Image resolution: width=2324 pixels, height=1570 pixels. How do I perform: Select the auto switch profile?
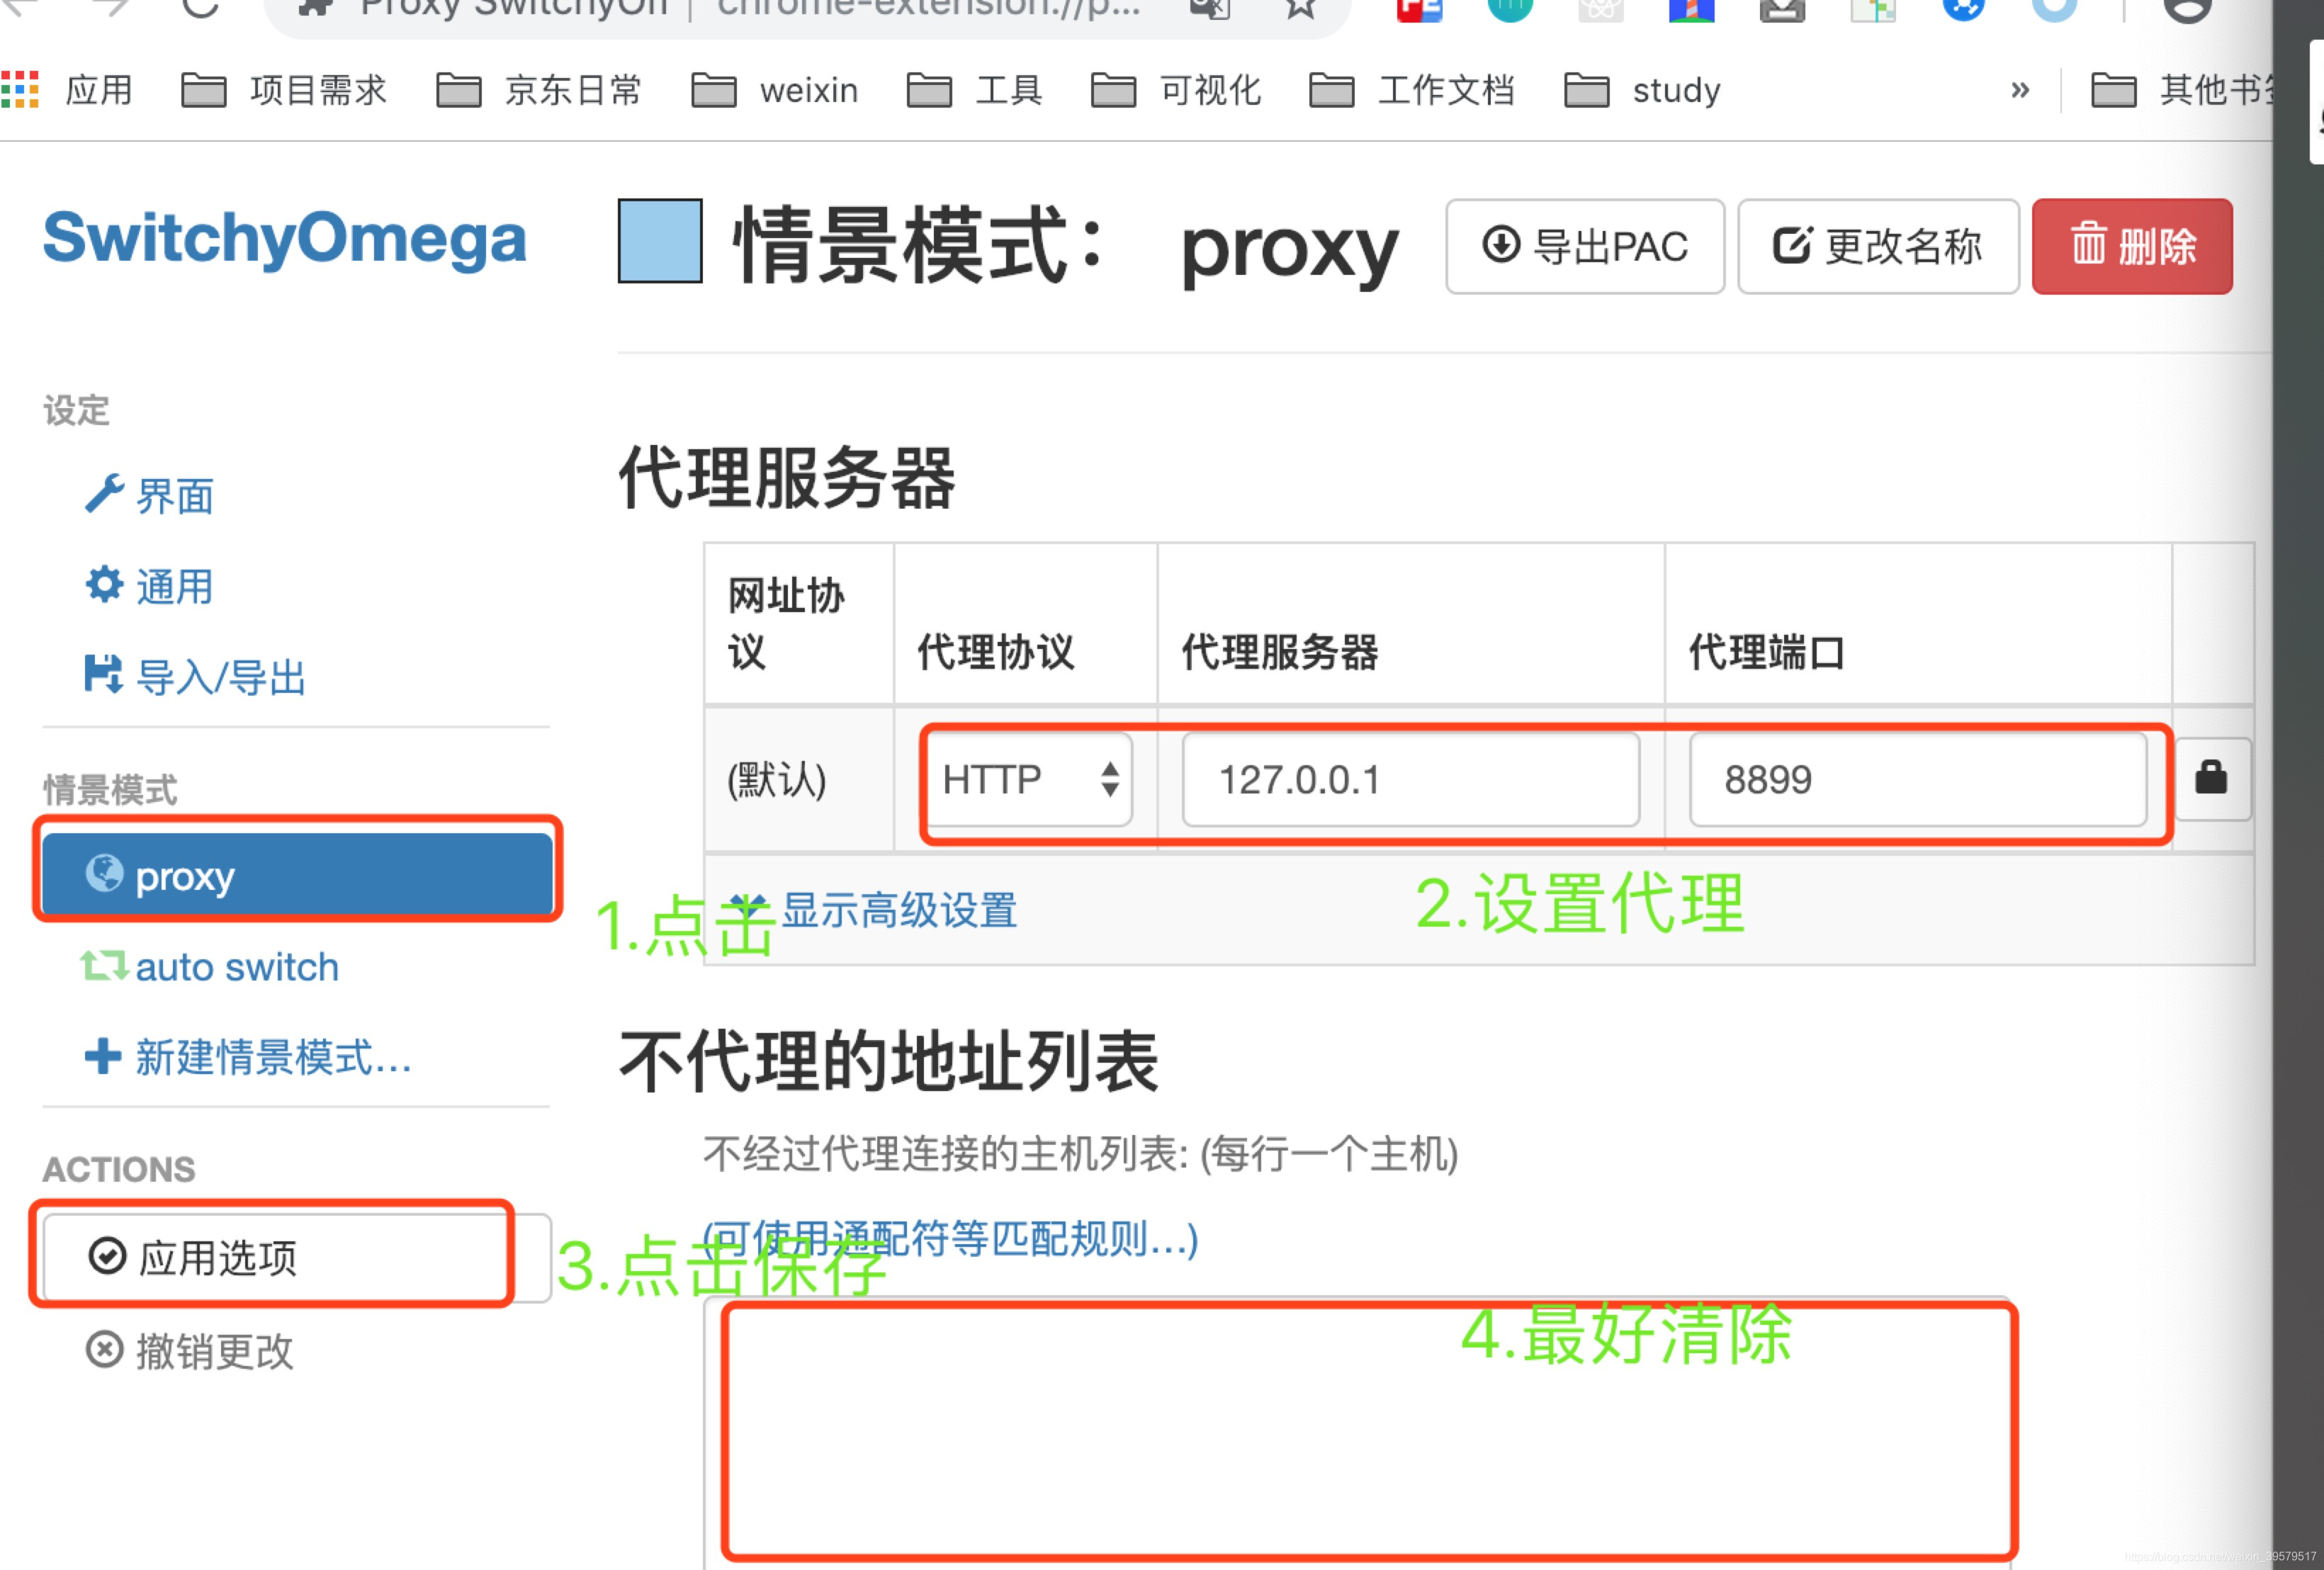(210, 967)
